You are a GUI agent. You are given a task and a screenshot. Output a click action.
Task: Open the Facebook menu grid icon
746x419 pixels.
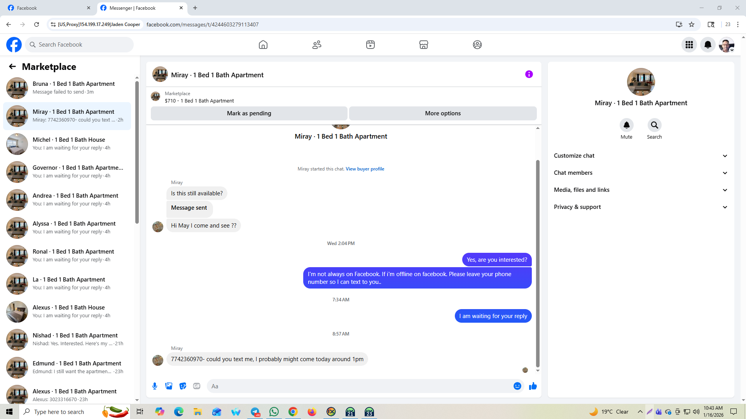point(689,45)
